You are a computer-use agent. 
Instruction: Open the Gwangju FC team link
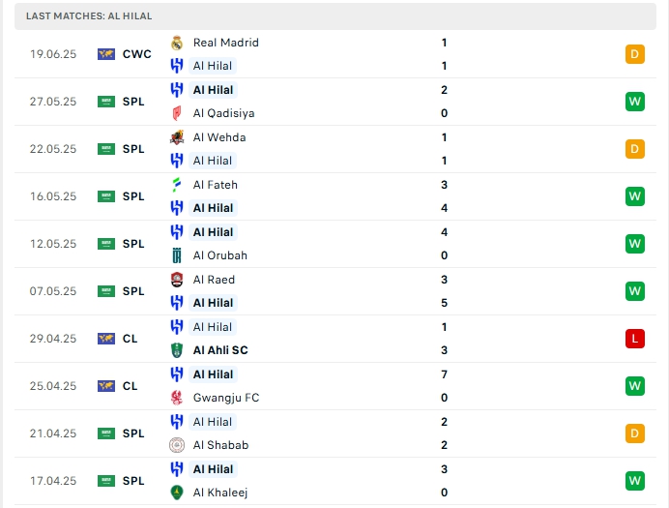tap(226, 398)
